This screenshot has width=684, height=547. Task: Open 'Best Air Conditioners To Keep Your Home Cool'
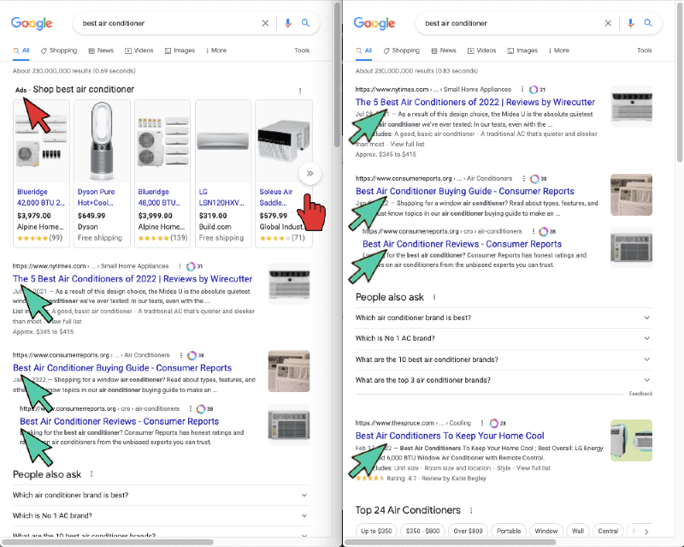(450, 436)
